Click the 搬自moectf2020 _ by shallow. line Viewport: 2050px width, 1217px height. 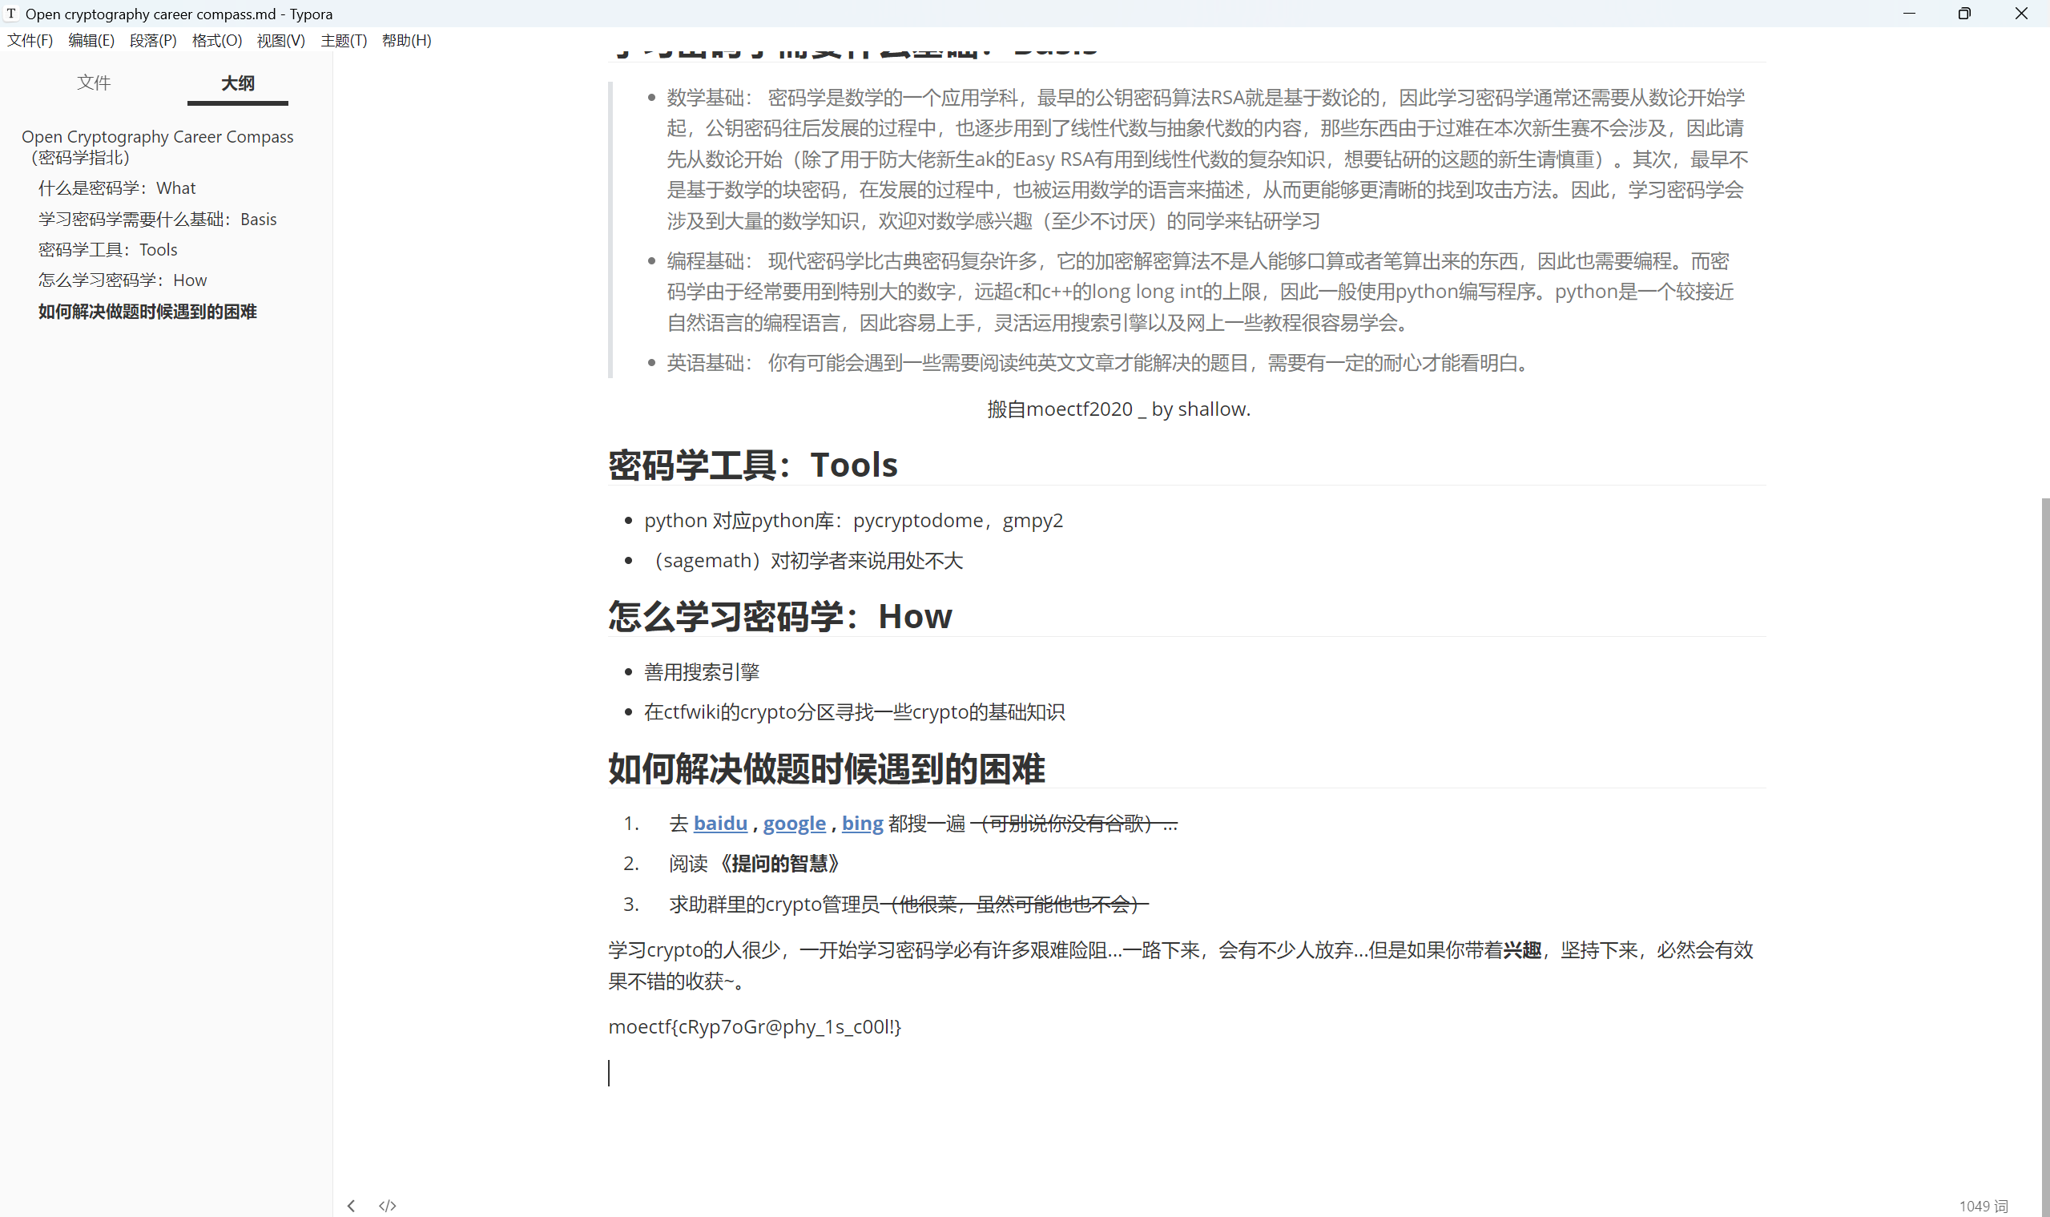tap(1118, 409)
